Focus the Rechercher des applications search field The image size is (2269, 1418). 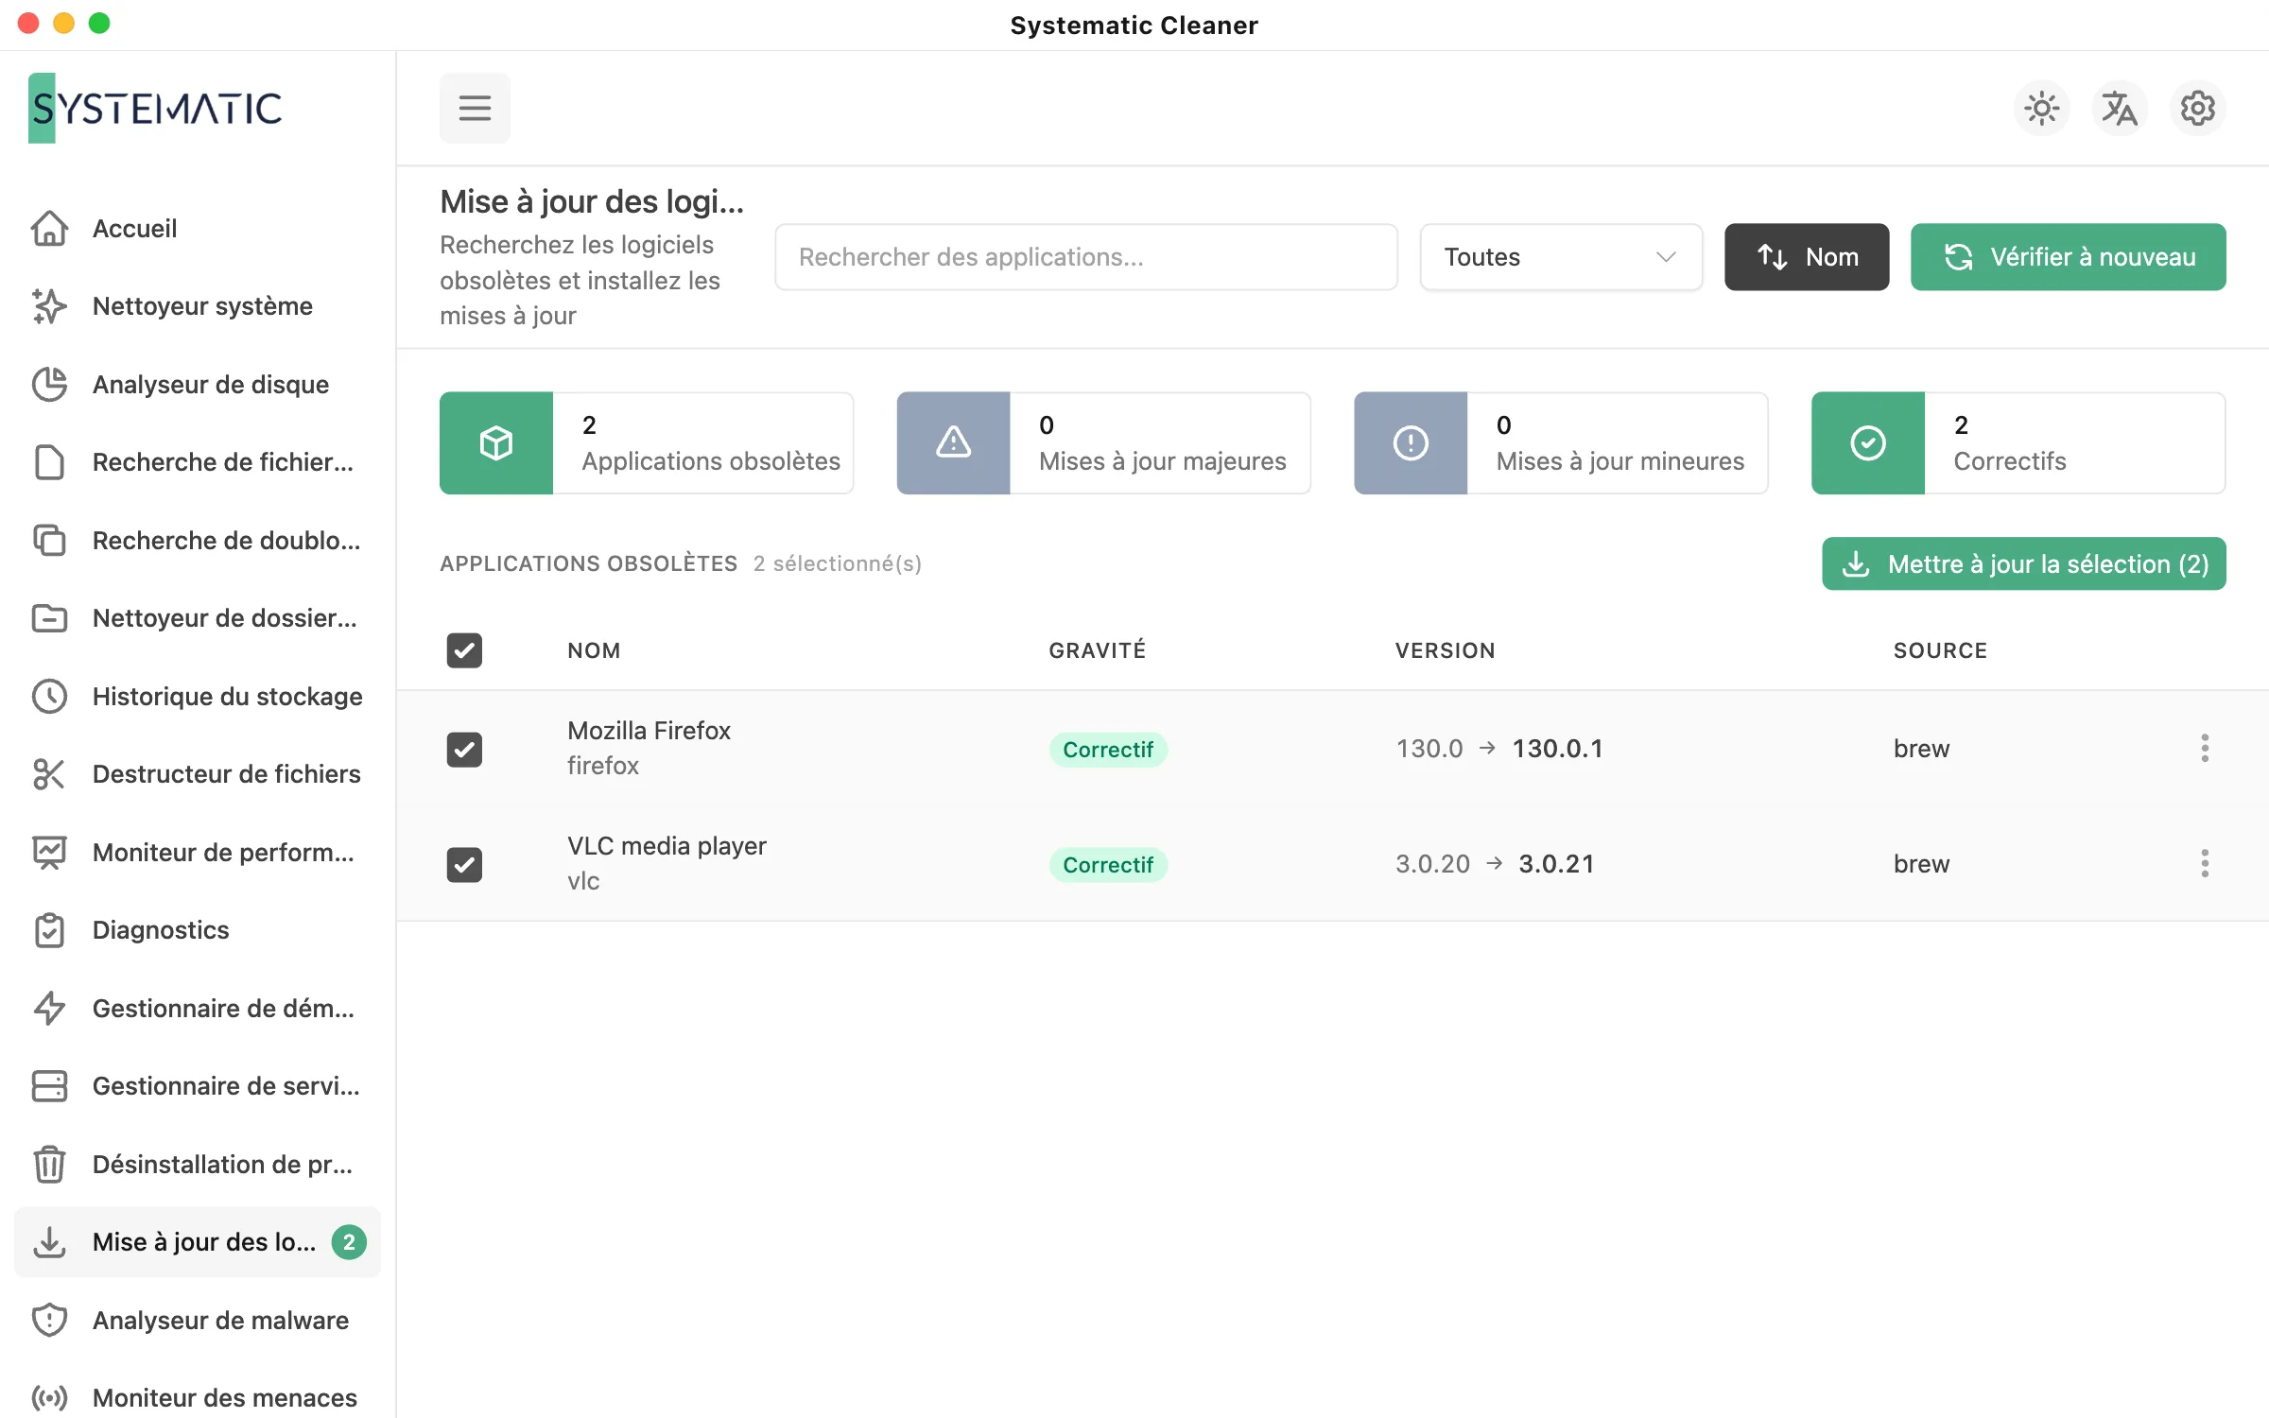point(1086,257)
